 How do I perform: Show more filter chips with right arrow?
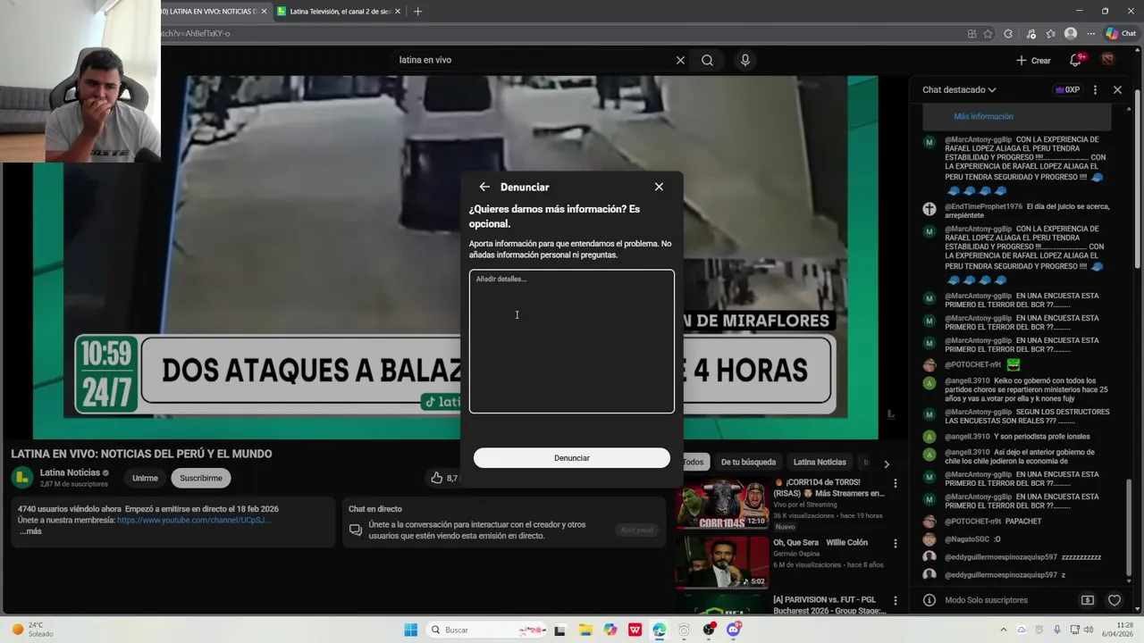point(886,463)
